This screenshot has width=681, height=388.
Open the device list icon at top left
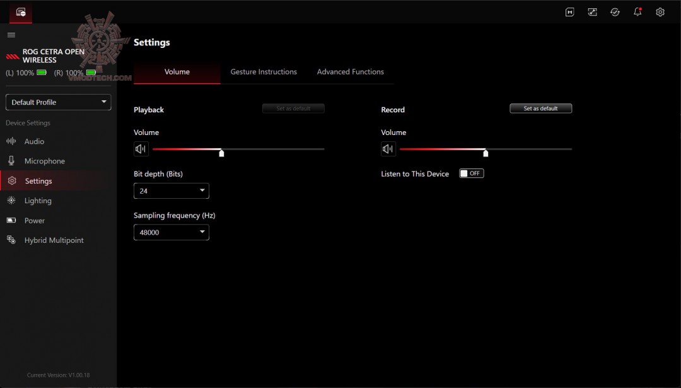click(20, 12)
